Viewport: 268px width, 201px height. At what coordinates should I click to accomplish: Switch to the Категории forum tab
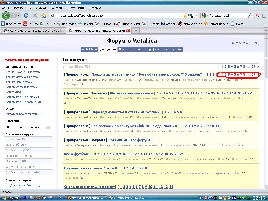126,49
